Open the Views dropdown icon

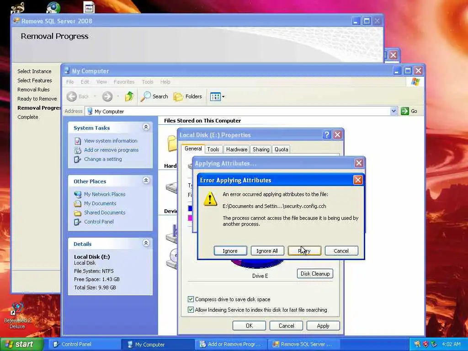click(x=217, y=96)
